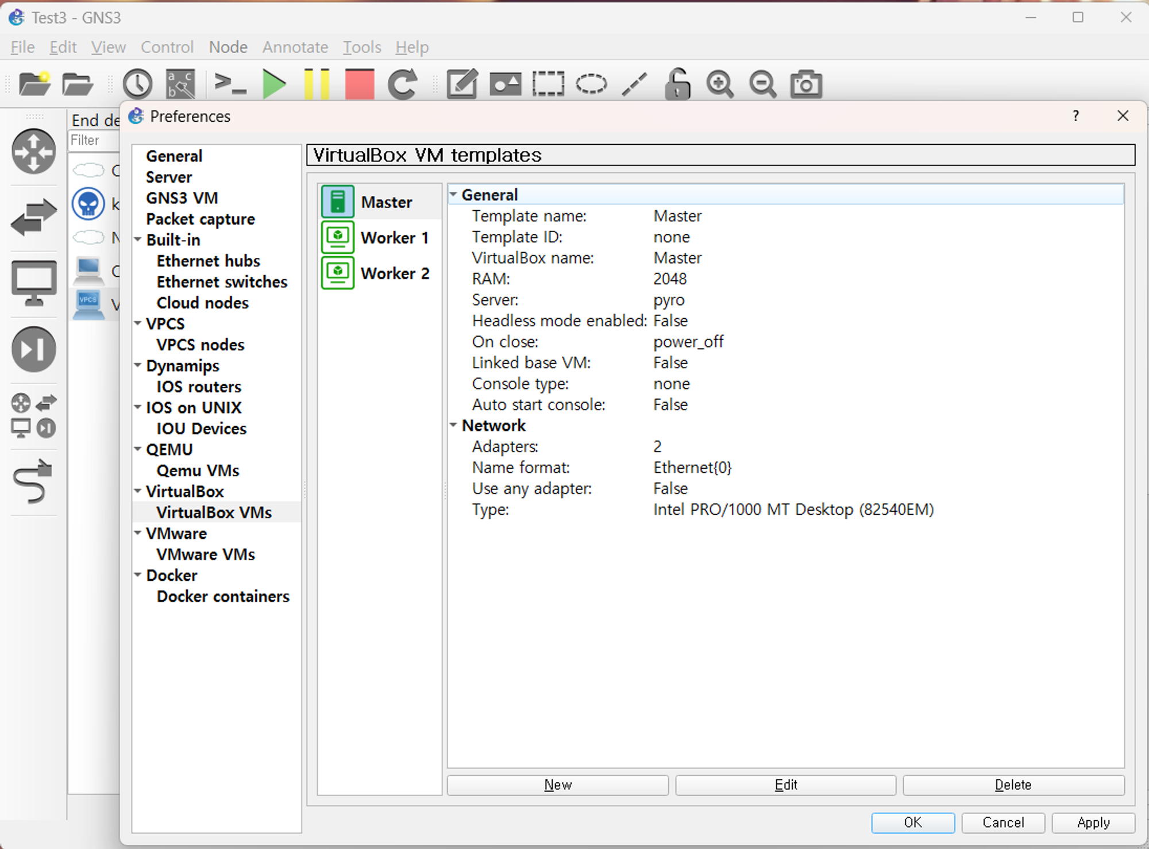Image resolution: width=1149 pixels, height=849 pixels.
Task: Select the Worker 2 template
Action: (x=379, y=273)
